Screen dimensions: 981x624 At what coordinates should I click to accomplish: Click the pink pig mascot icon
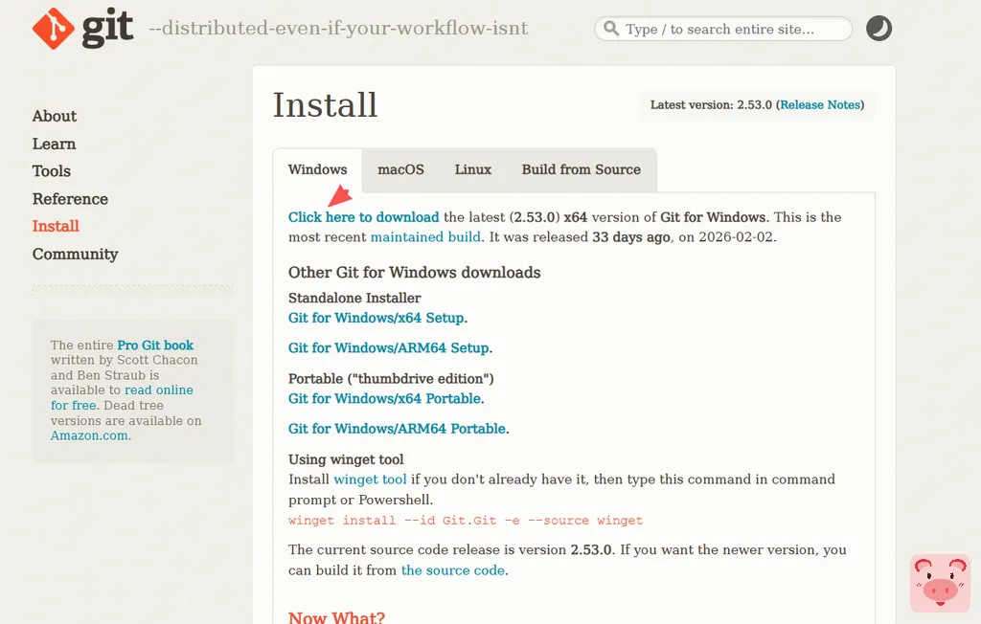(940, 583)
